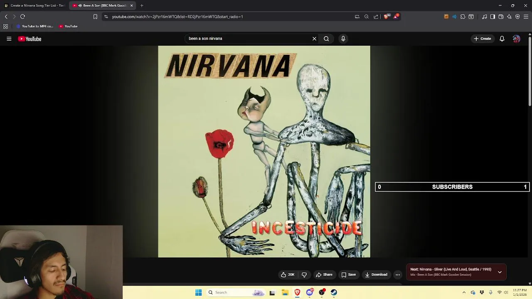Click the YouTube logo home link
Screen dimensions: 532x299
[x=30, y=39]
